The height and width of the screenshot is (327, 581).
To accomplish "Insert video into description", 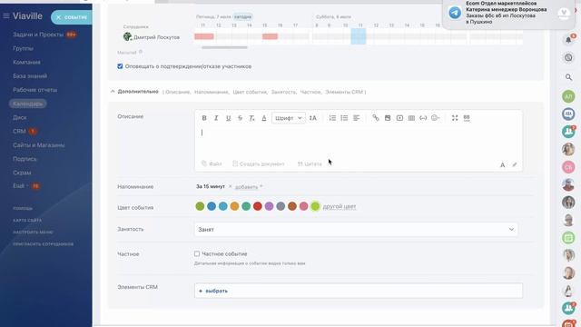I will point(399,118).
